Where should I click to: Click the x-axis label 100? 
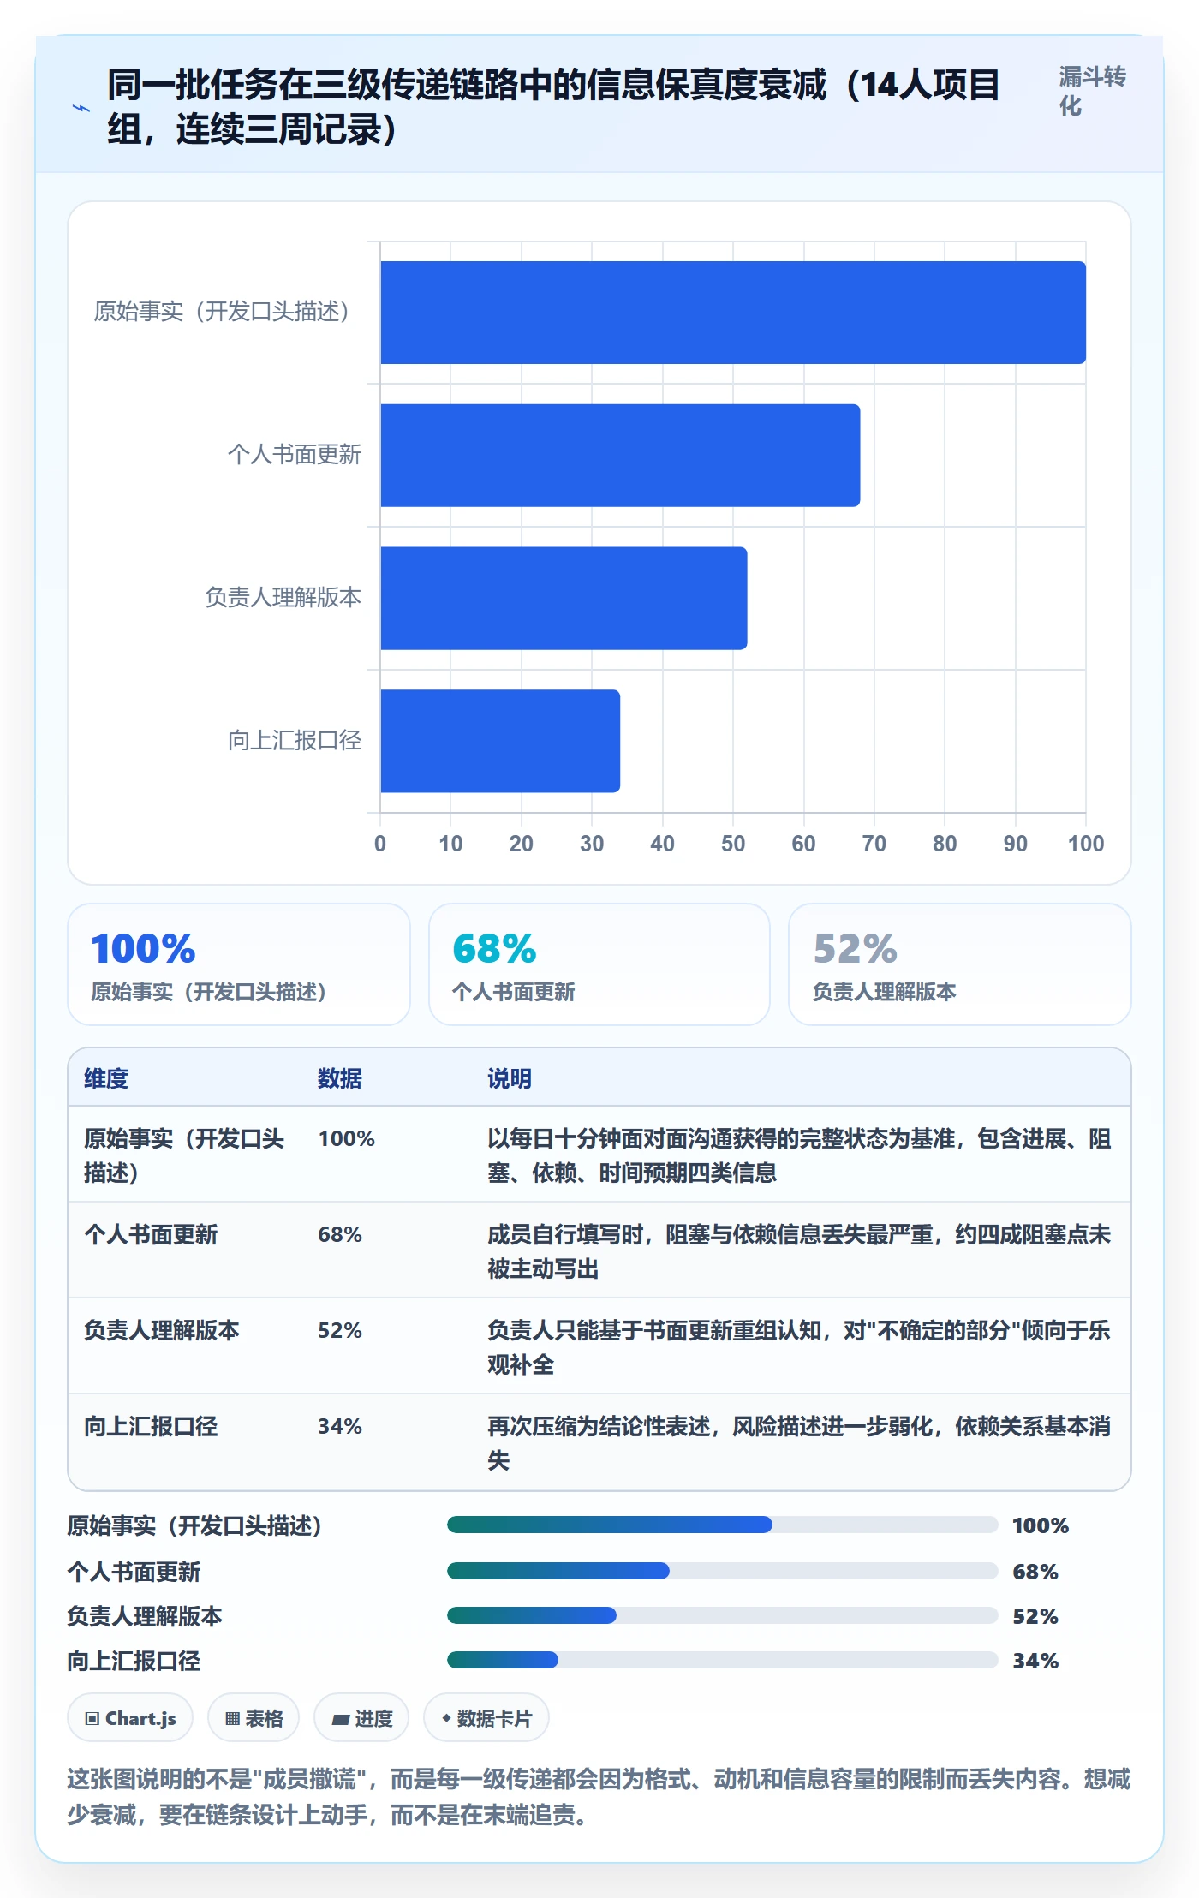pos(1085,844)
